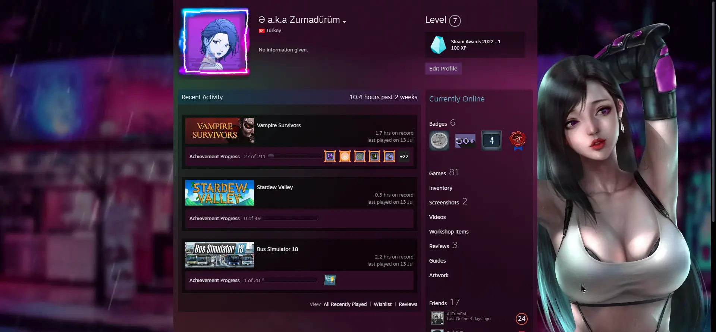The image size is (716, 332).
Task: Show the +22 more achievements
Action: 404,156
